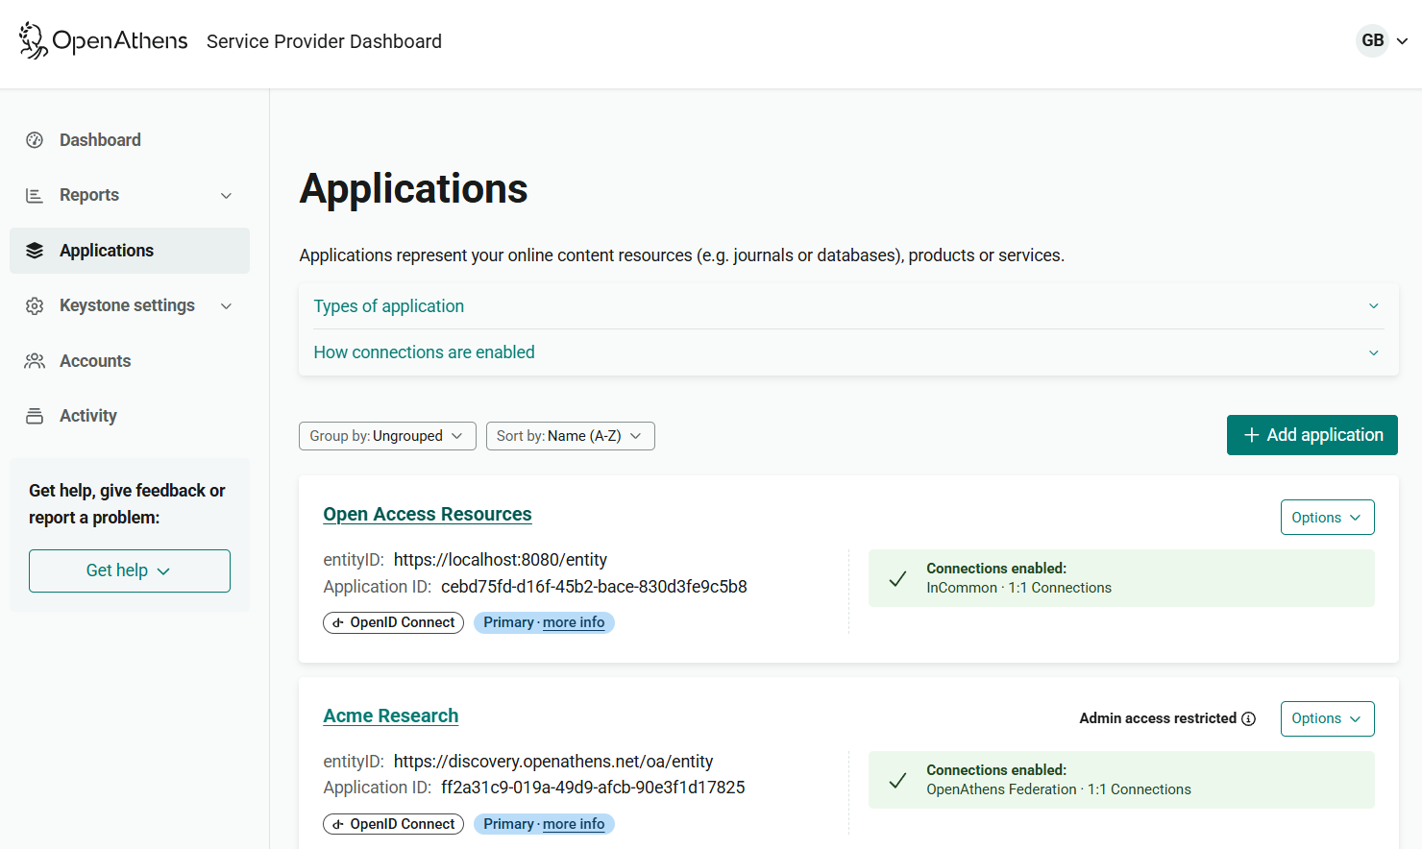Image resolution: width=1422 pixels, height=849 pixels.
Task: Go to Dashboard in the sidebar
Action: pyautogui.click(x=130, y=140)
